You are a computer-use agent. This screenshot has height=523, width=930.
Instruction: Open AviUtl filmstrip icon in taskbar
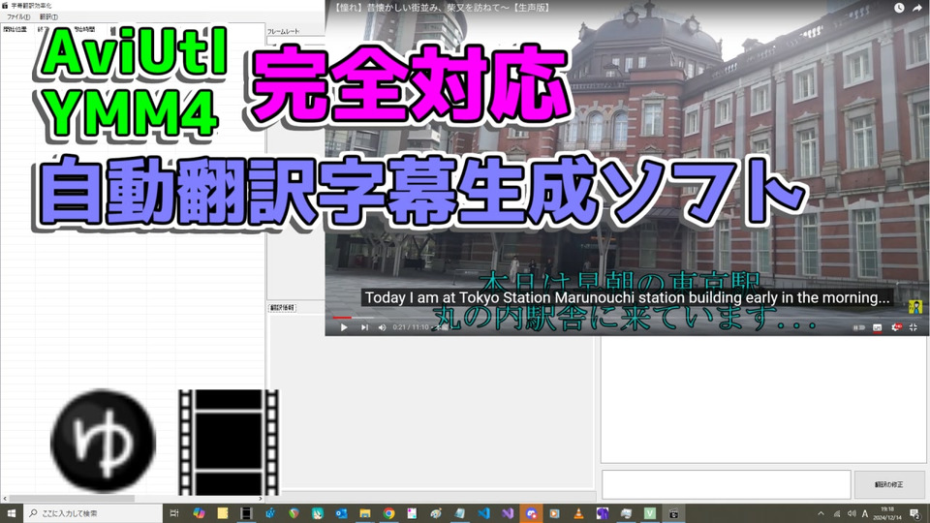point(246,513)
